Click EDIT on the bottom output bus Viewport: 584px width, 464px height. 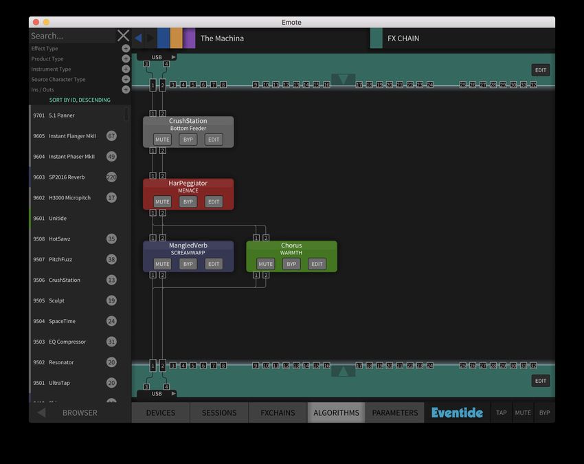click(x=541, y=381)
